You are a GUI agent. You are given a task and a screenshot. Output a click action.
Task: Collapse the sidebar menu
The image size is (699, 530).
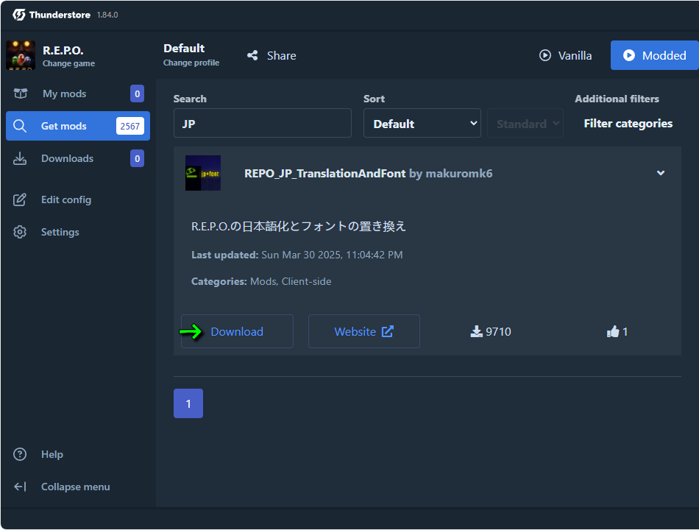click(78, 487)
